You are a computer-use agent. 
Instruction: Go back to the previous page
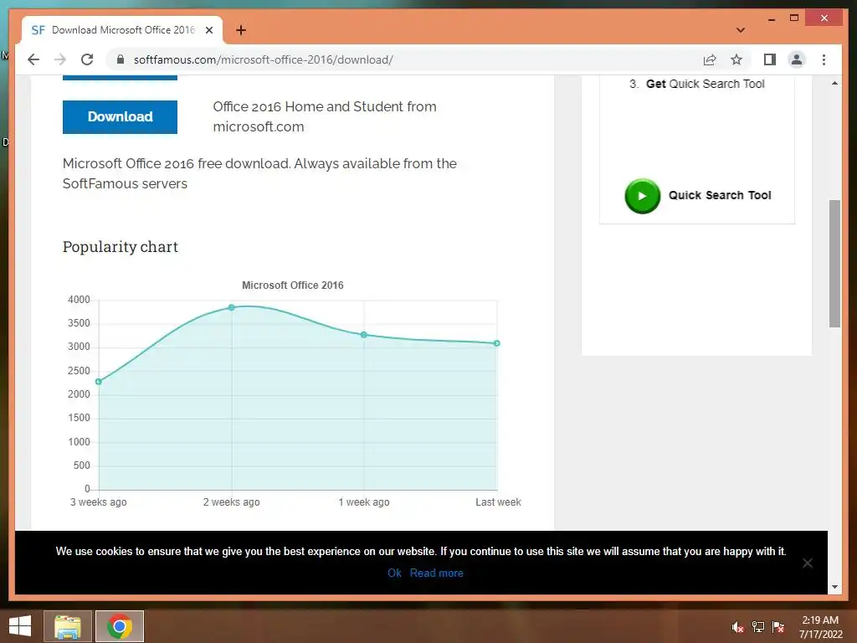pos(33,59)
